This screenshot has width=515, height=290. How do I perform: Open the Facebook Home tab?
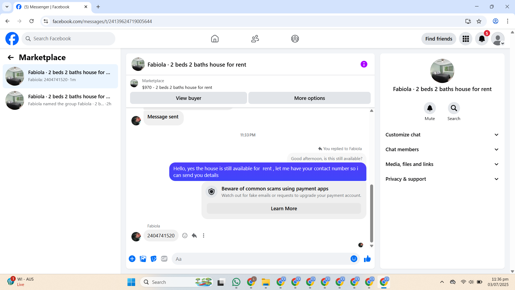[215, 39]
